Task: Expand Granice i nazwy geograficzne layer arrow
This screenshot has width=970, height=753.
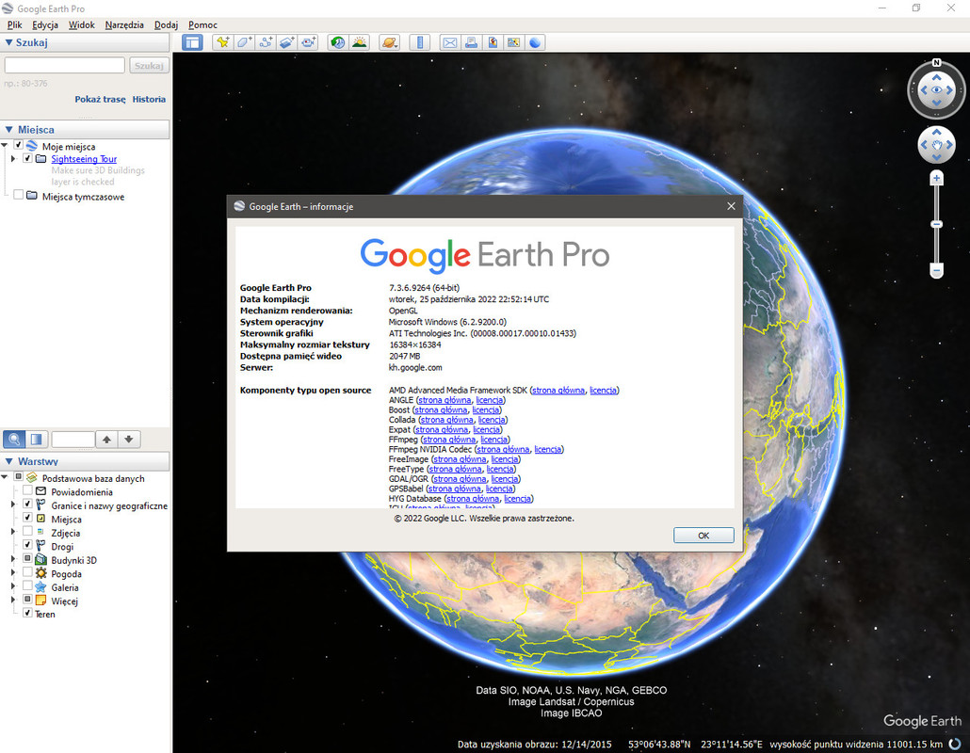Action: (13, 505)
